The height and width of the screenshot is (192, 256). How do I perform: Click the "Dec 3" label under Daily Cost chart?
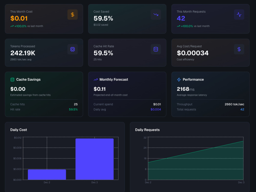[94, 182]
